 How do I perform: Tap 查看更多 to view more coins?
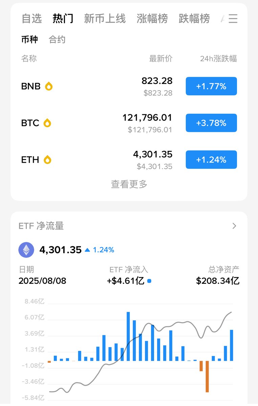pos(129,184)
